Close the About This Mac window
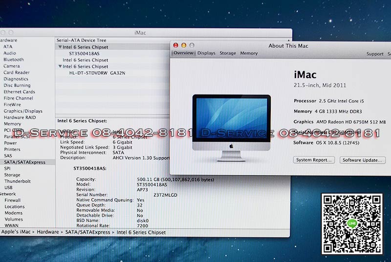391x262 pixels. pos(176,45)
